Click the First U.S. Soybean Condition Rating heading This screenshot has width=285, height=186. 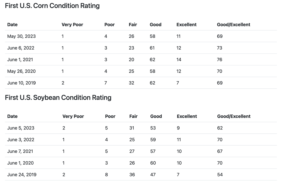[x=58, y=98]
